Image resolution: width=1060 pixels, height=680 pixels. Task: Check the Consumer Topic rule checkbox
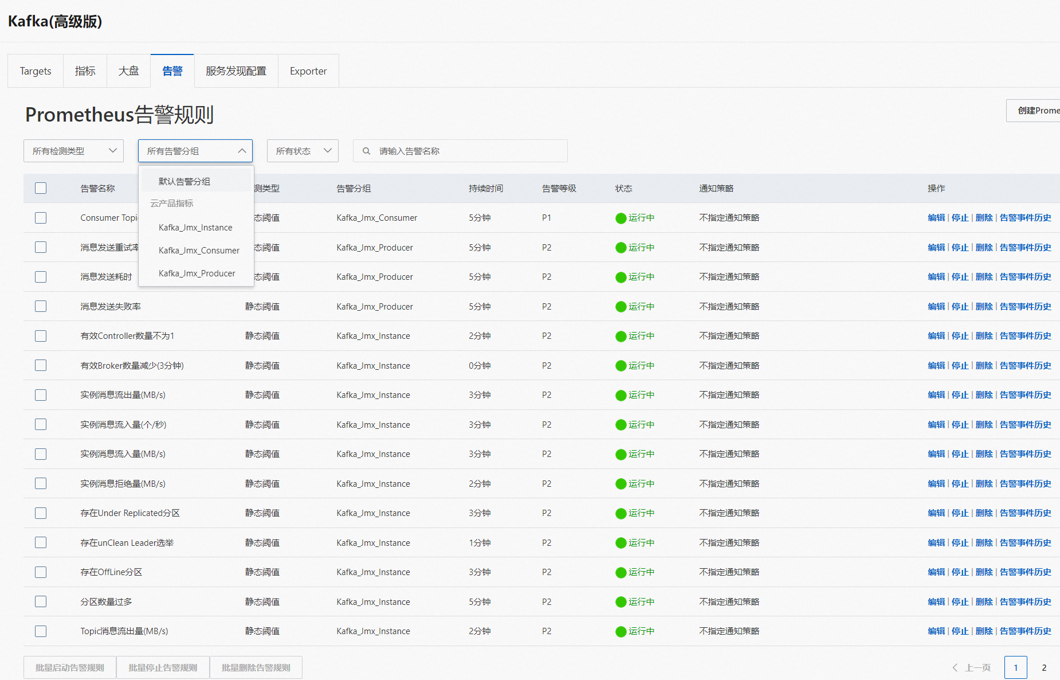click(x=41, y=218)
